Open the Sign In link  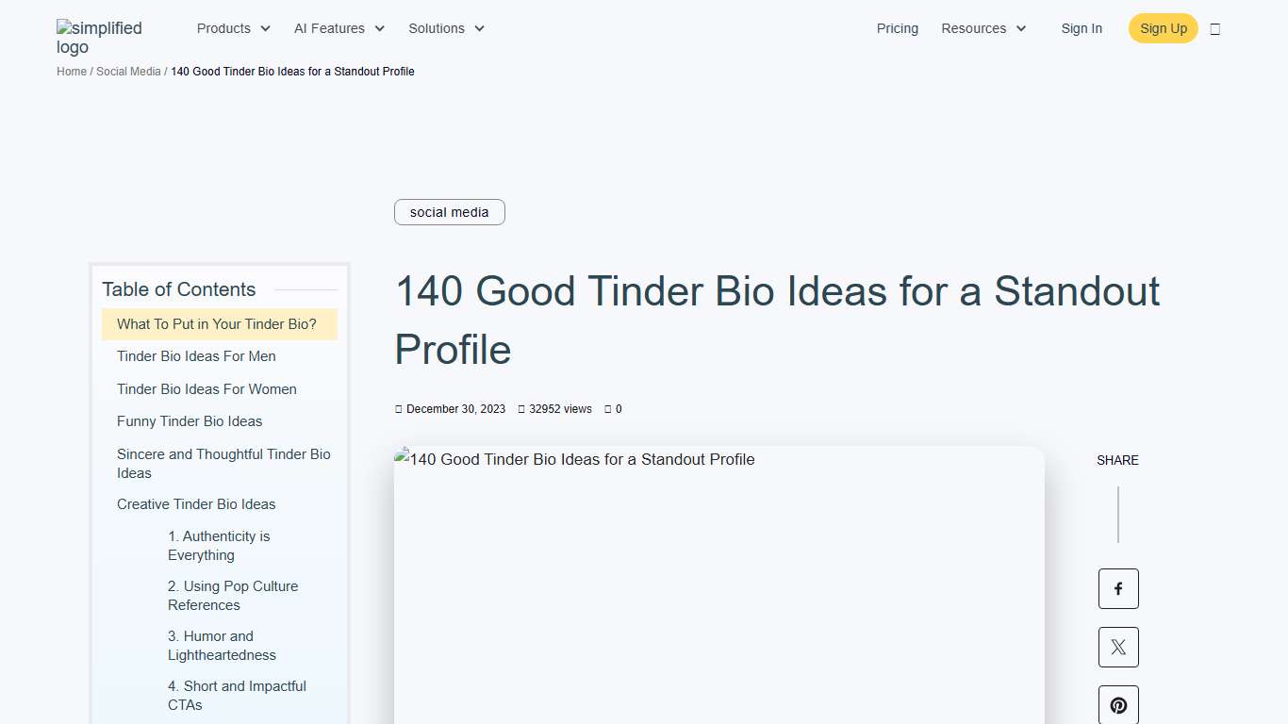pyautogui.click(x=1082, y=28)
